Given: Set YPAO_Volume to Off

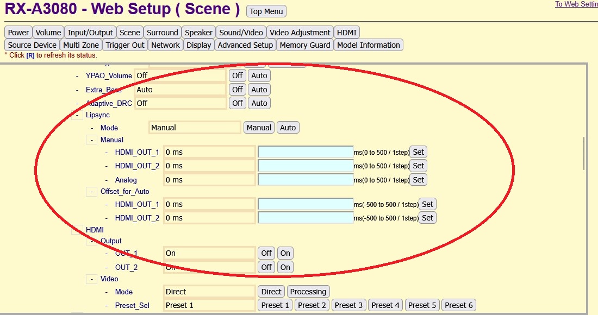Looking at the screenshot, I should pos(238,75).
